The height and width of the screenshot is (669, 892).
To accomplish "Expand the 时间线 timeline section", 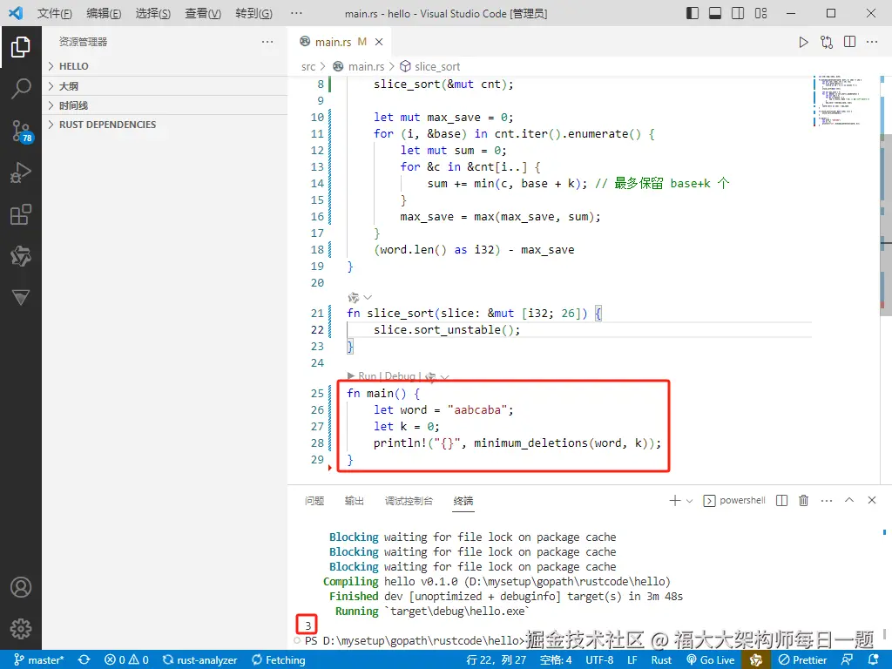I will point(165,105).
